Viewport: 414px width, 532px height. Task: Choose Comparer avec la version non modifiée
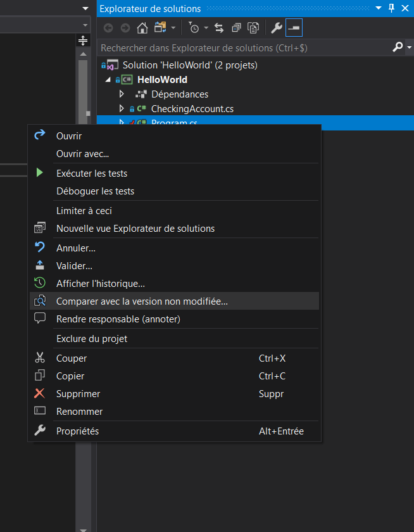point(174,301)
